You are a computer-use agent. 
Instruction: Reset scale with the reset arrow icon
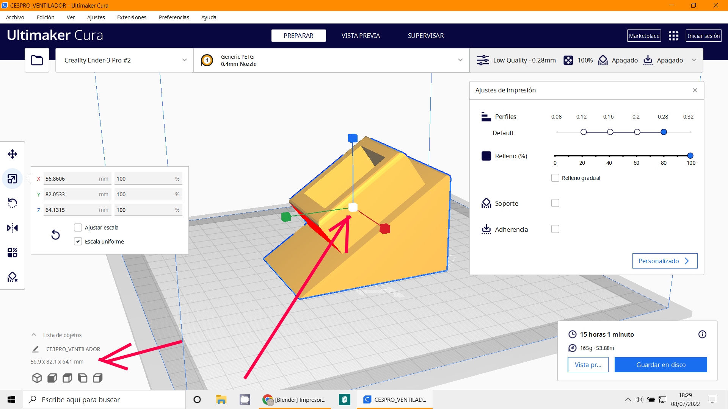click(55, 235)
